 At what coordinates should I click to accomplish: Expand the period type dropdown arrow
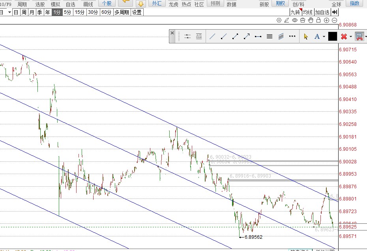click(x=9, y=12)
